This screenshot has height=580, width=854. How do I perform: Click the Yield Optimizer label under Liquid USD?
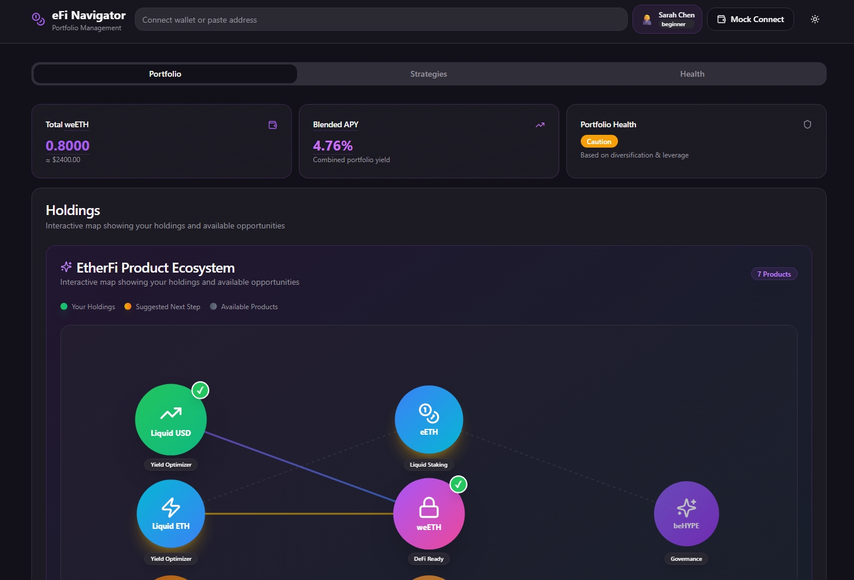[x=171, y=464]
